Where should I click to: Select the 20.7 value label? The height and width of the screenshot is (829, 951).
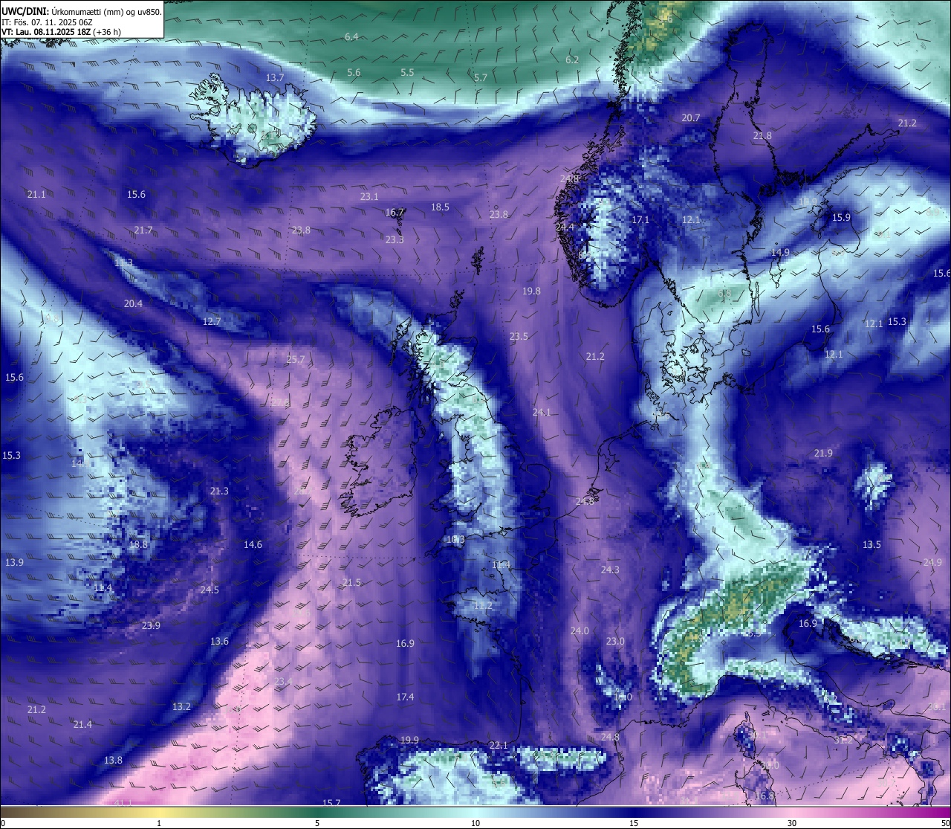[691, 118]
